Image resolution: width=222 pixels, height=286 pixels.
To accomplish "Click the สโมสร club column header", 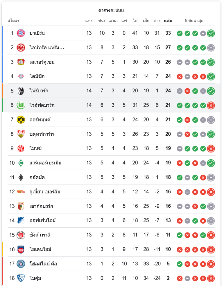I will [x=13, y=21].
